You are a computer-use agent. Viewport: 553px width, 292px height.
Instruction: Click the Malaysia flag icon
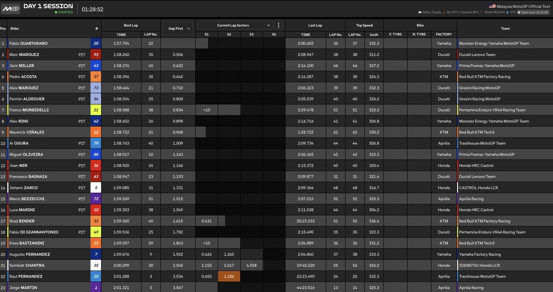click(x=492, y=7)
